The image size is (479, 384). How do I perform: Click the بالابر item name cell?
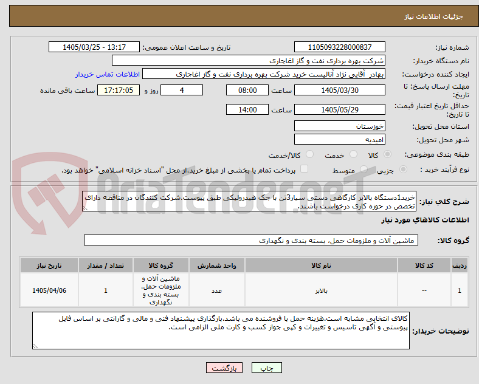pos(321,290)
